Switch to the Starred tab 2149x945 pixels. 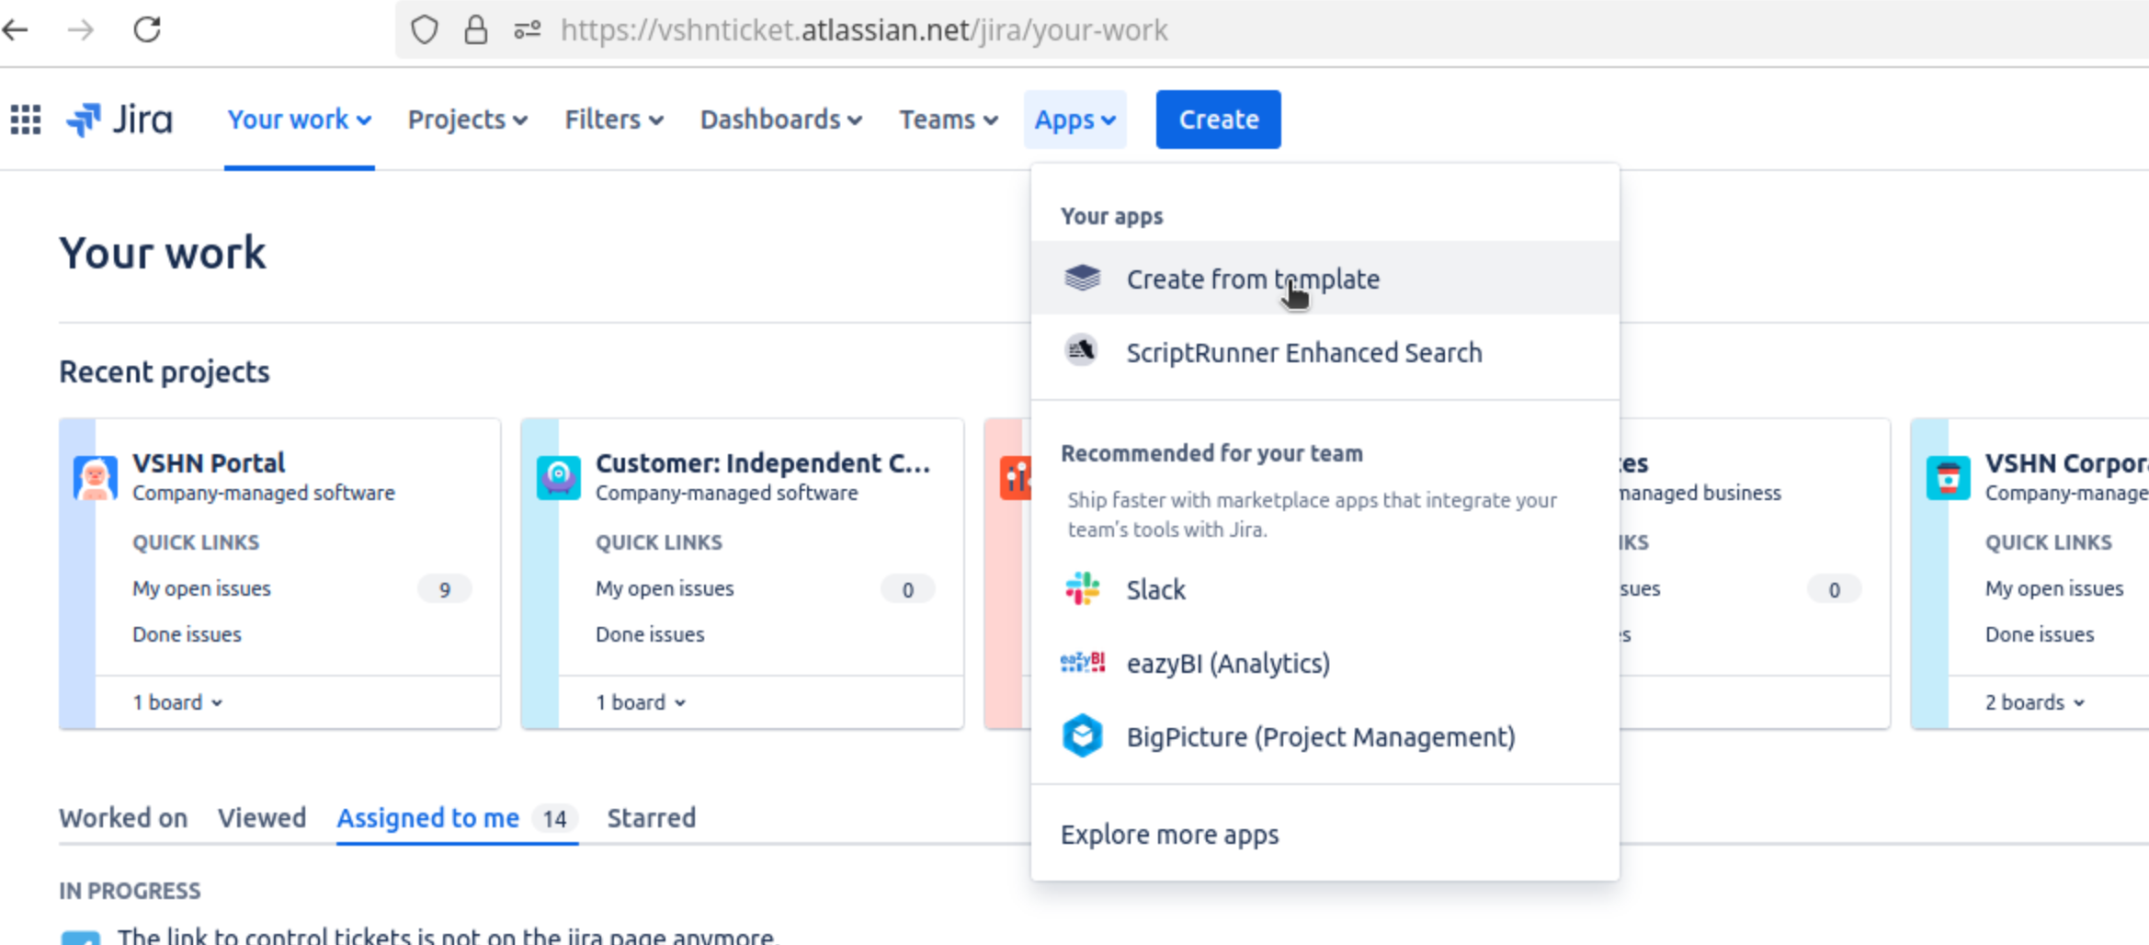[x=652, y=817]
